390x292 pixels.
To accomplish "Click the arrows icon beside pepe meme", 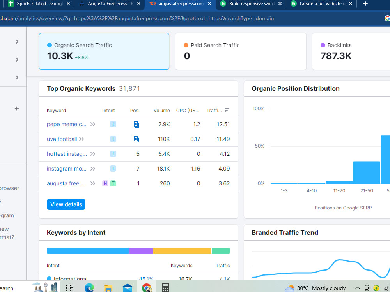I will pos(93,124).
